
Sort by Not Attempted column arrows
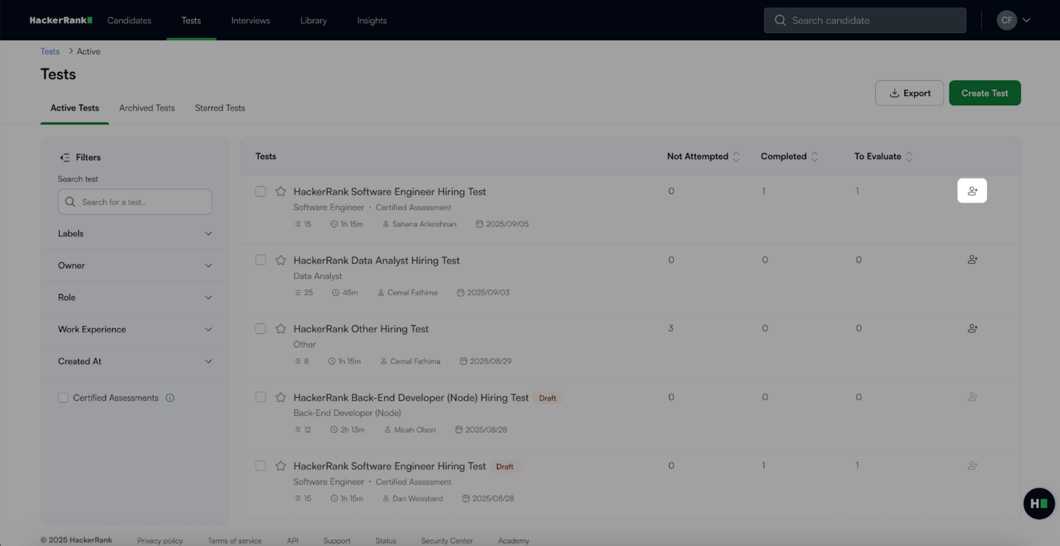click(736, 157)
